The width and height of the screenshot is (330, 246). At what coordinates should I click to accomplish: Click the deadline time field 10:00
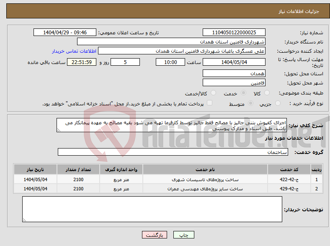point(170,62)
